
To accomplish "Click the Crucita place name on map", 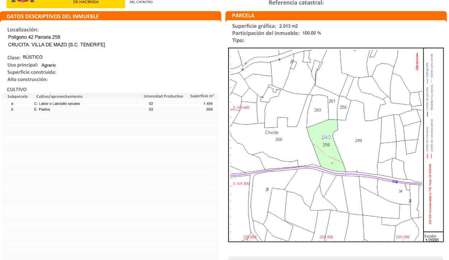I will tap(272, 133).
